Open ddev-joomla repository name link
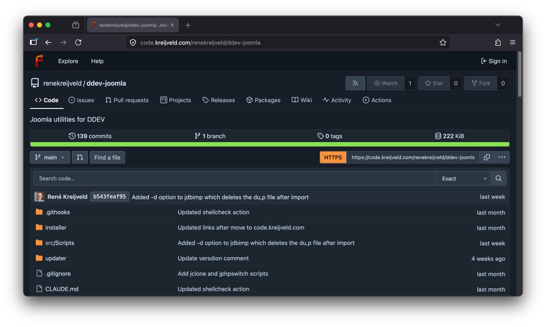The height and width of the screenshot is (327, 546). 106,83
